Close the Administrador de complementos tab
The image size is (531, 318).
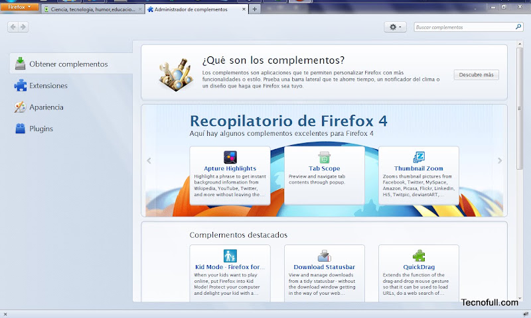tap(244, 9)
